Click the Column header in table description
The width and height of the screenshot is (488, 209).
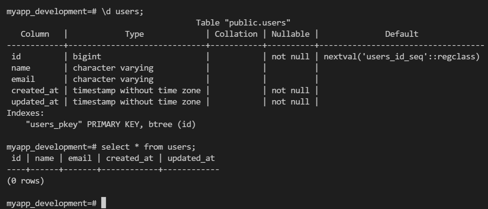[35, 34]
